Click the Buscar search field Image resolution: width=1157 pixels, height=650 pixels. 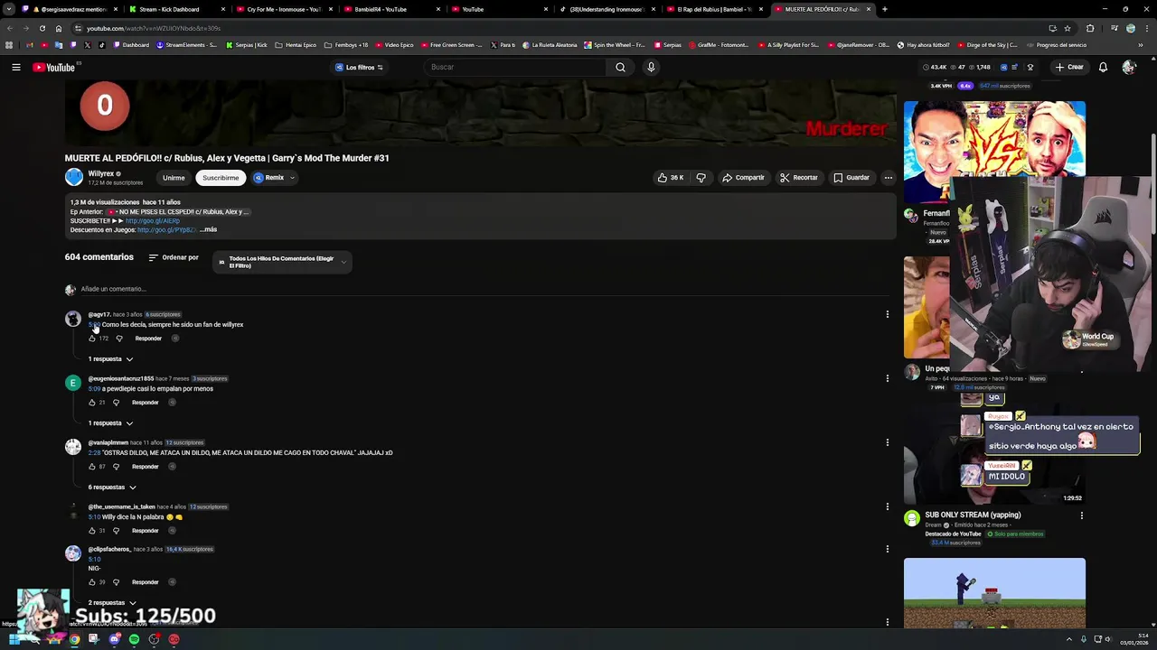tap(515, 67)
